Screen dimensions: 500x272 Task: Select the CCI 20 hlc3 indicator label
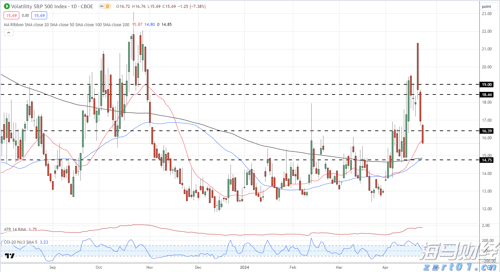point(20,242)
